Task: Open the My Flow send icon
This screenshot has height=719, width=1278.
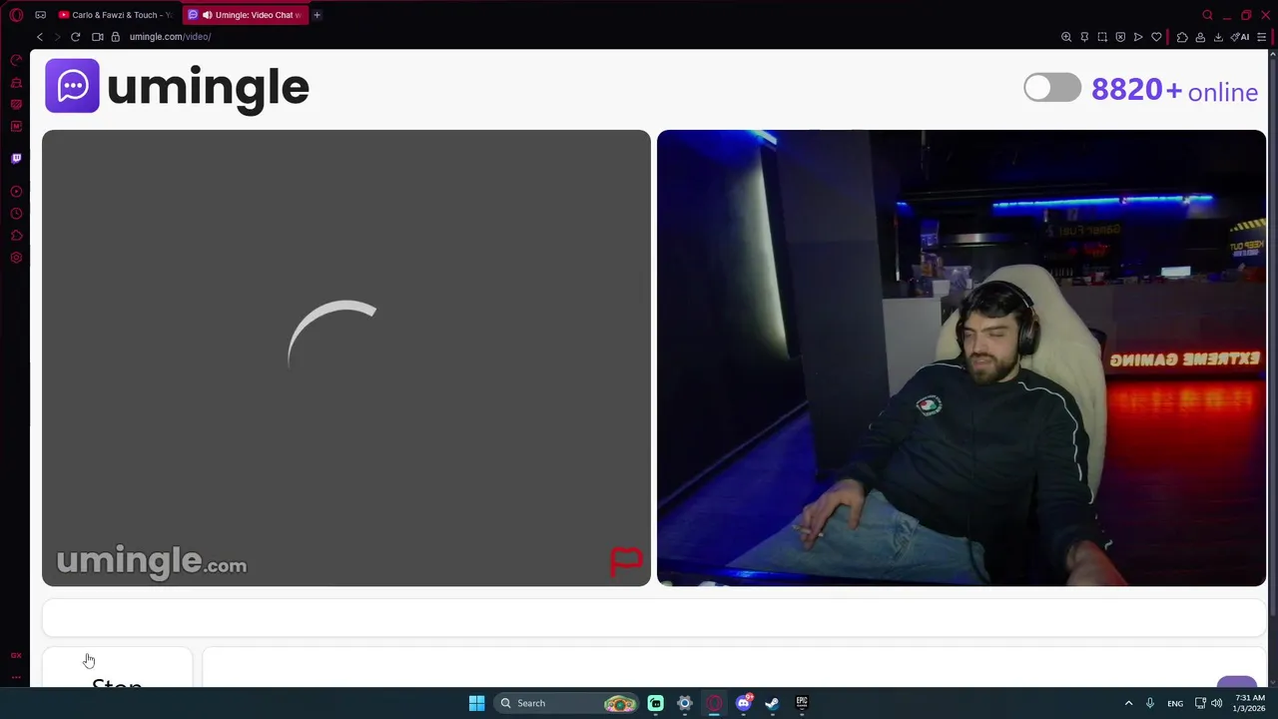Action: (1138, 37)
